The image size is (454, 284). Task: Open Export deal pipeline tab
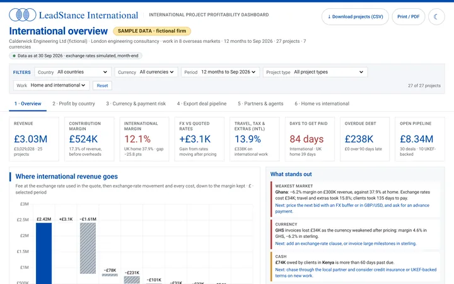pos(202,104)
